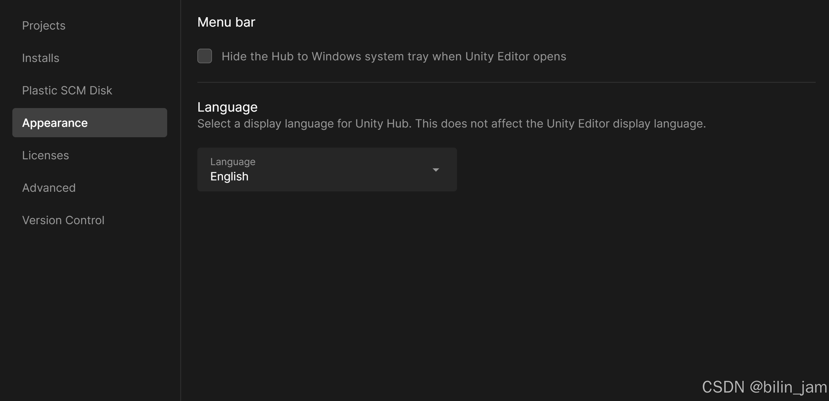Screen dimensions: 829x401
Task: Click the 'Hide the Hub to Windows' label
Action: 394,56
